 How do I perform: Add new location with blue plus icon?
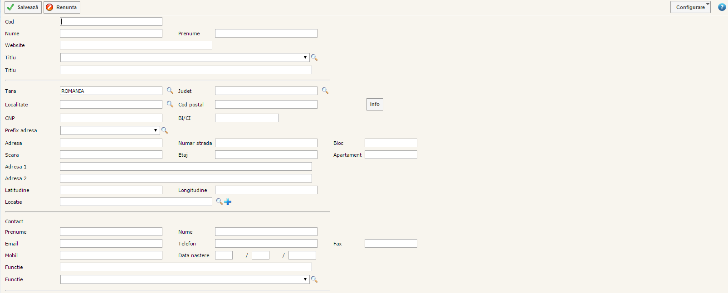228,202
